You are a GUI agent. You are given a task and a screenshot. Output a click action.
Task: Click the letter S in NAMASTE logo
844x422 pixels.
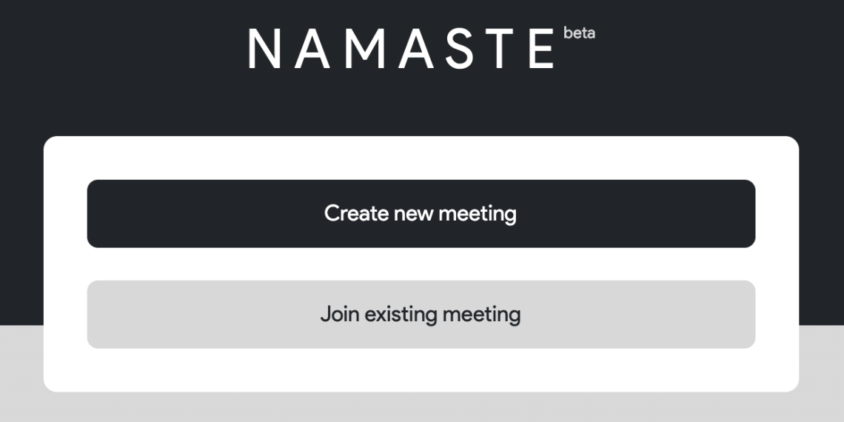coord(460,49)
